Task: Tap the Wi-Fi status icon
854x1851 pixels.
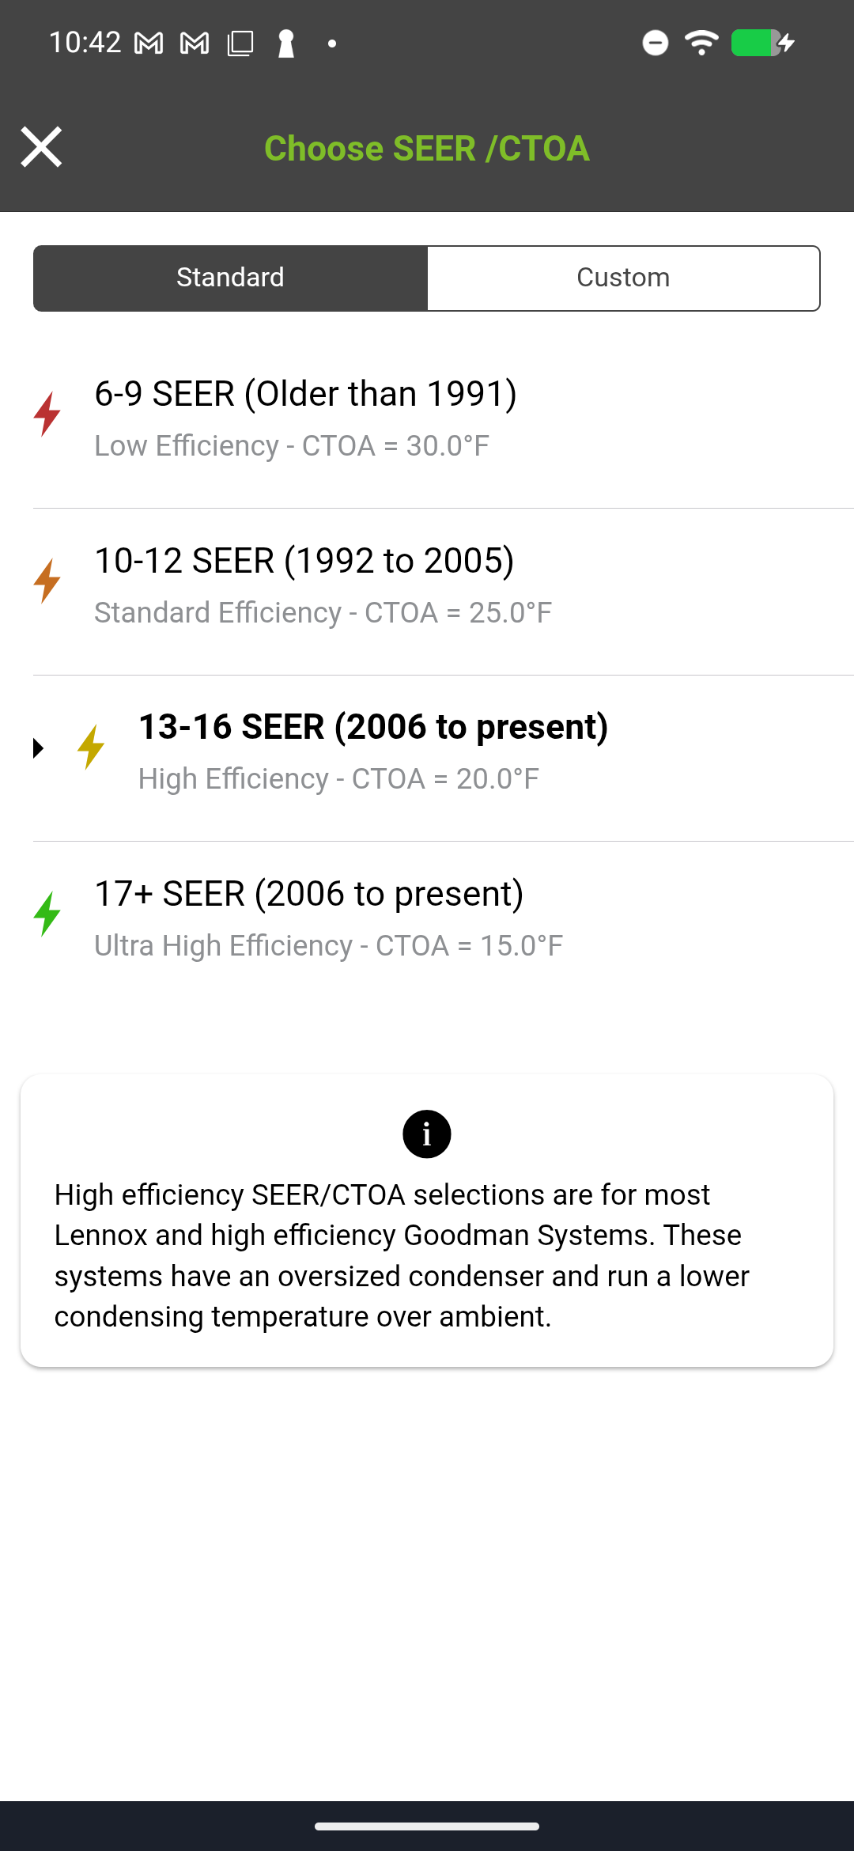Action: coord(701,43)
